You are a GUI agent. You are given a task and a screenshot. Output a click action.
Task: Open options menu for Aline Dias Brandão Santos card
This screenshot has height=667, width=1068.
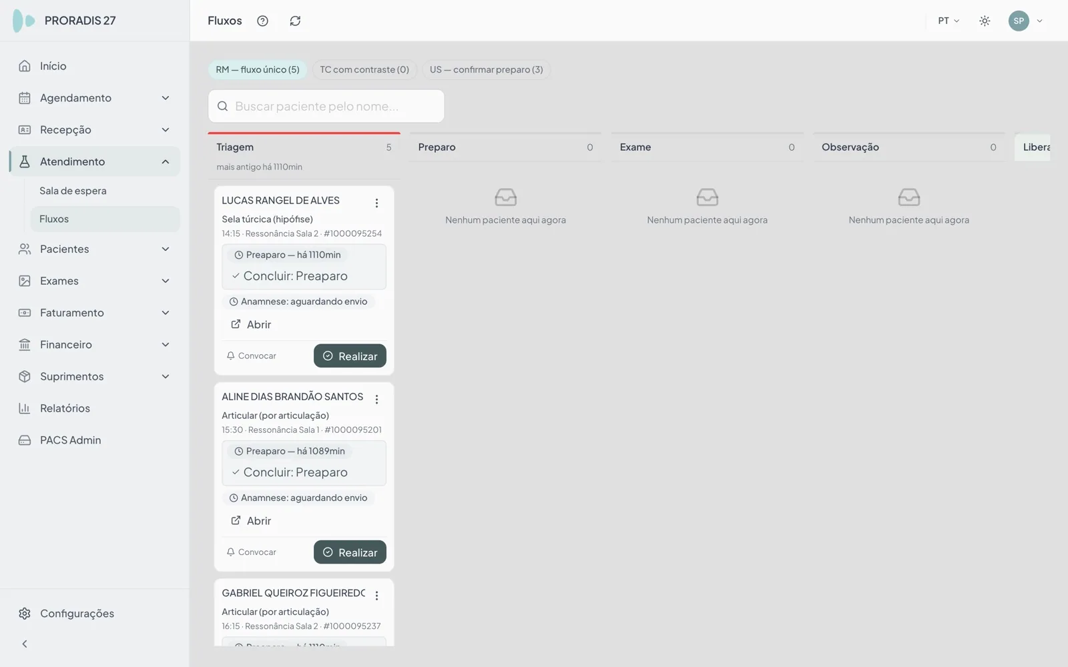(376, 399)
